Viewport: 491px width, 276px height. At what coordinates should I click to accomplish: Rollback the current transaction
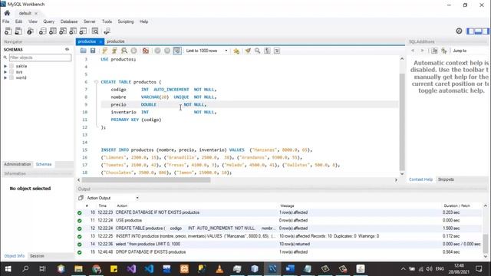tap(167, 51)
